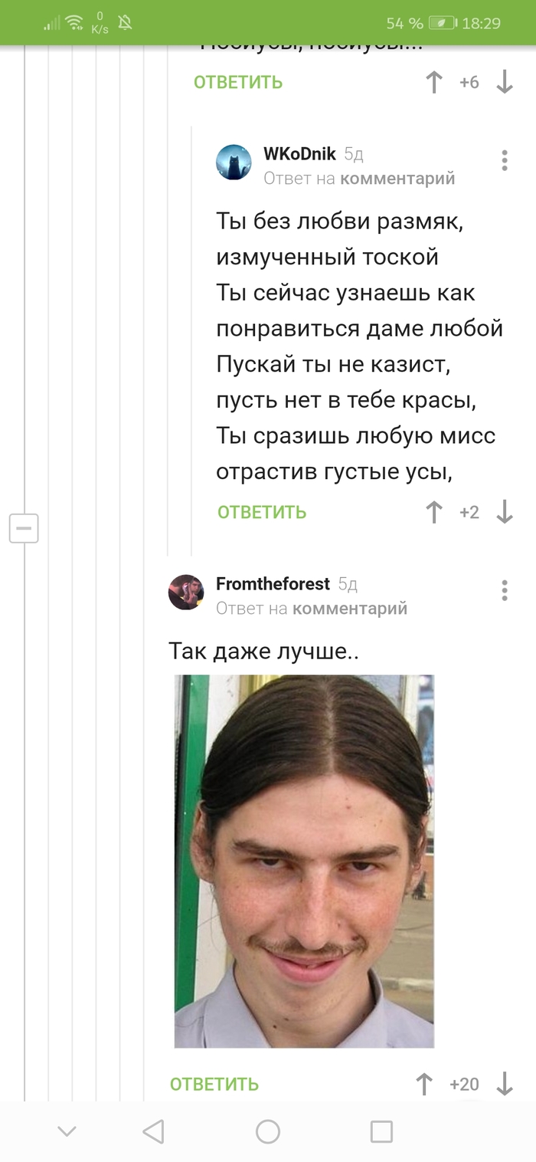Downvote WKoDnik's poem comment
Screen dimensions: 536x1162
point(505,512)
